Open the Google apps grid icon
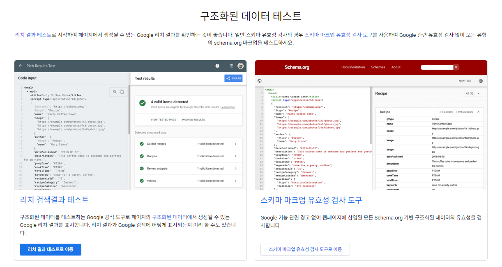Screen dimensions: 502x267 (231, 66)
